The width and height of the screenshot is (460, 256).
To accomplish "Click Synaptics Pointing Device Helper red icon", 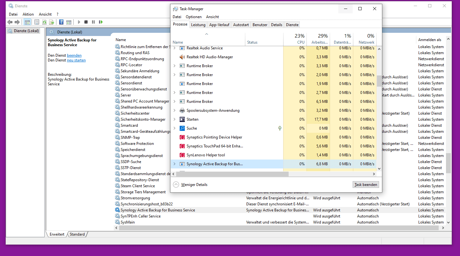I will (182, 137).
